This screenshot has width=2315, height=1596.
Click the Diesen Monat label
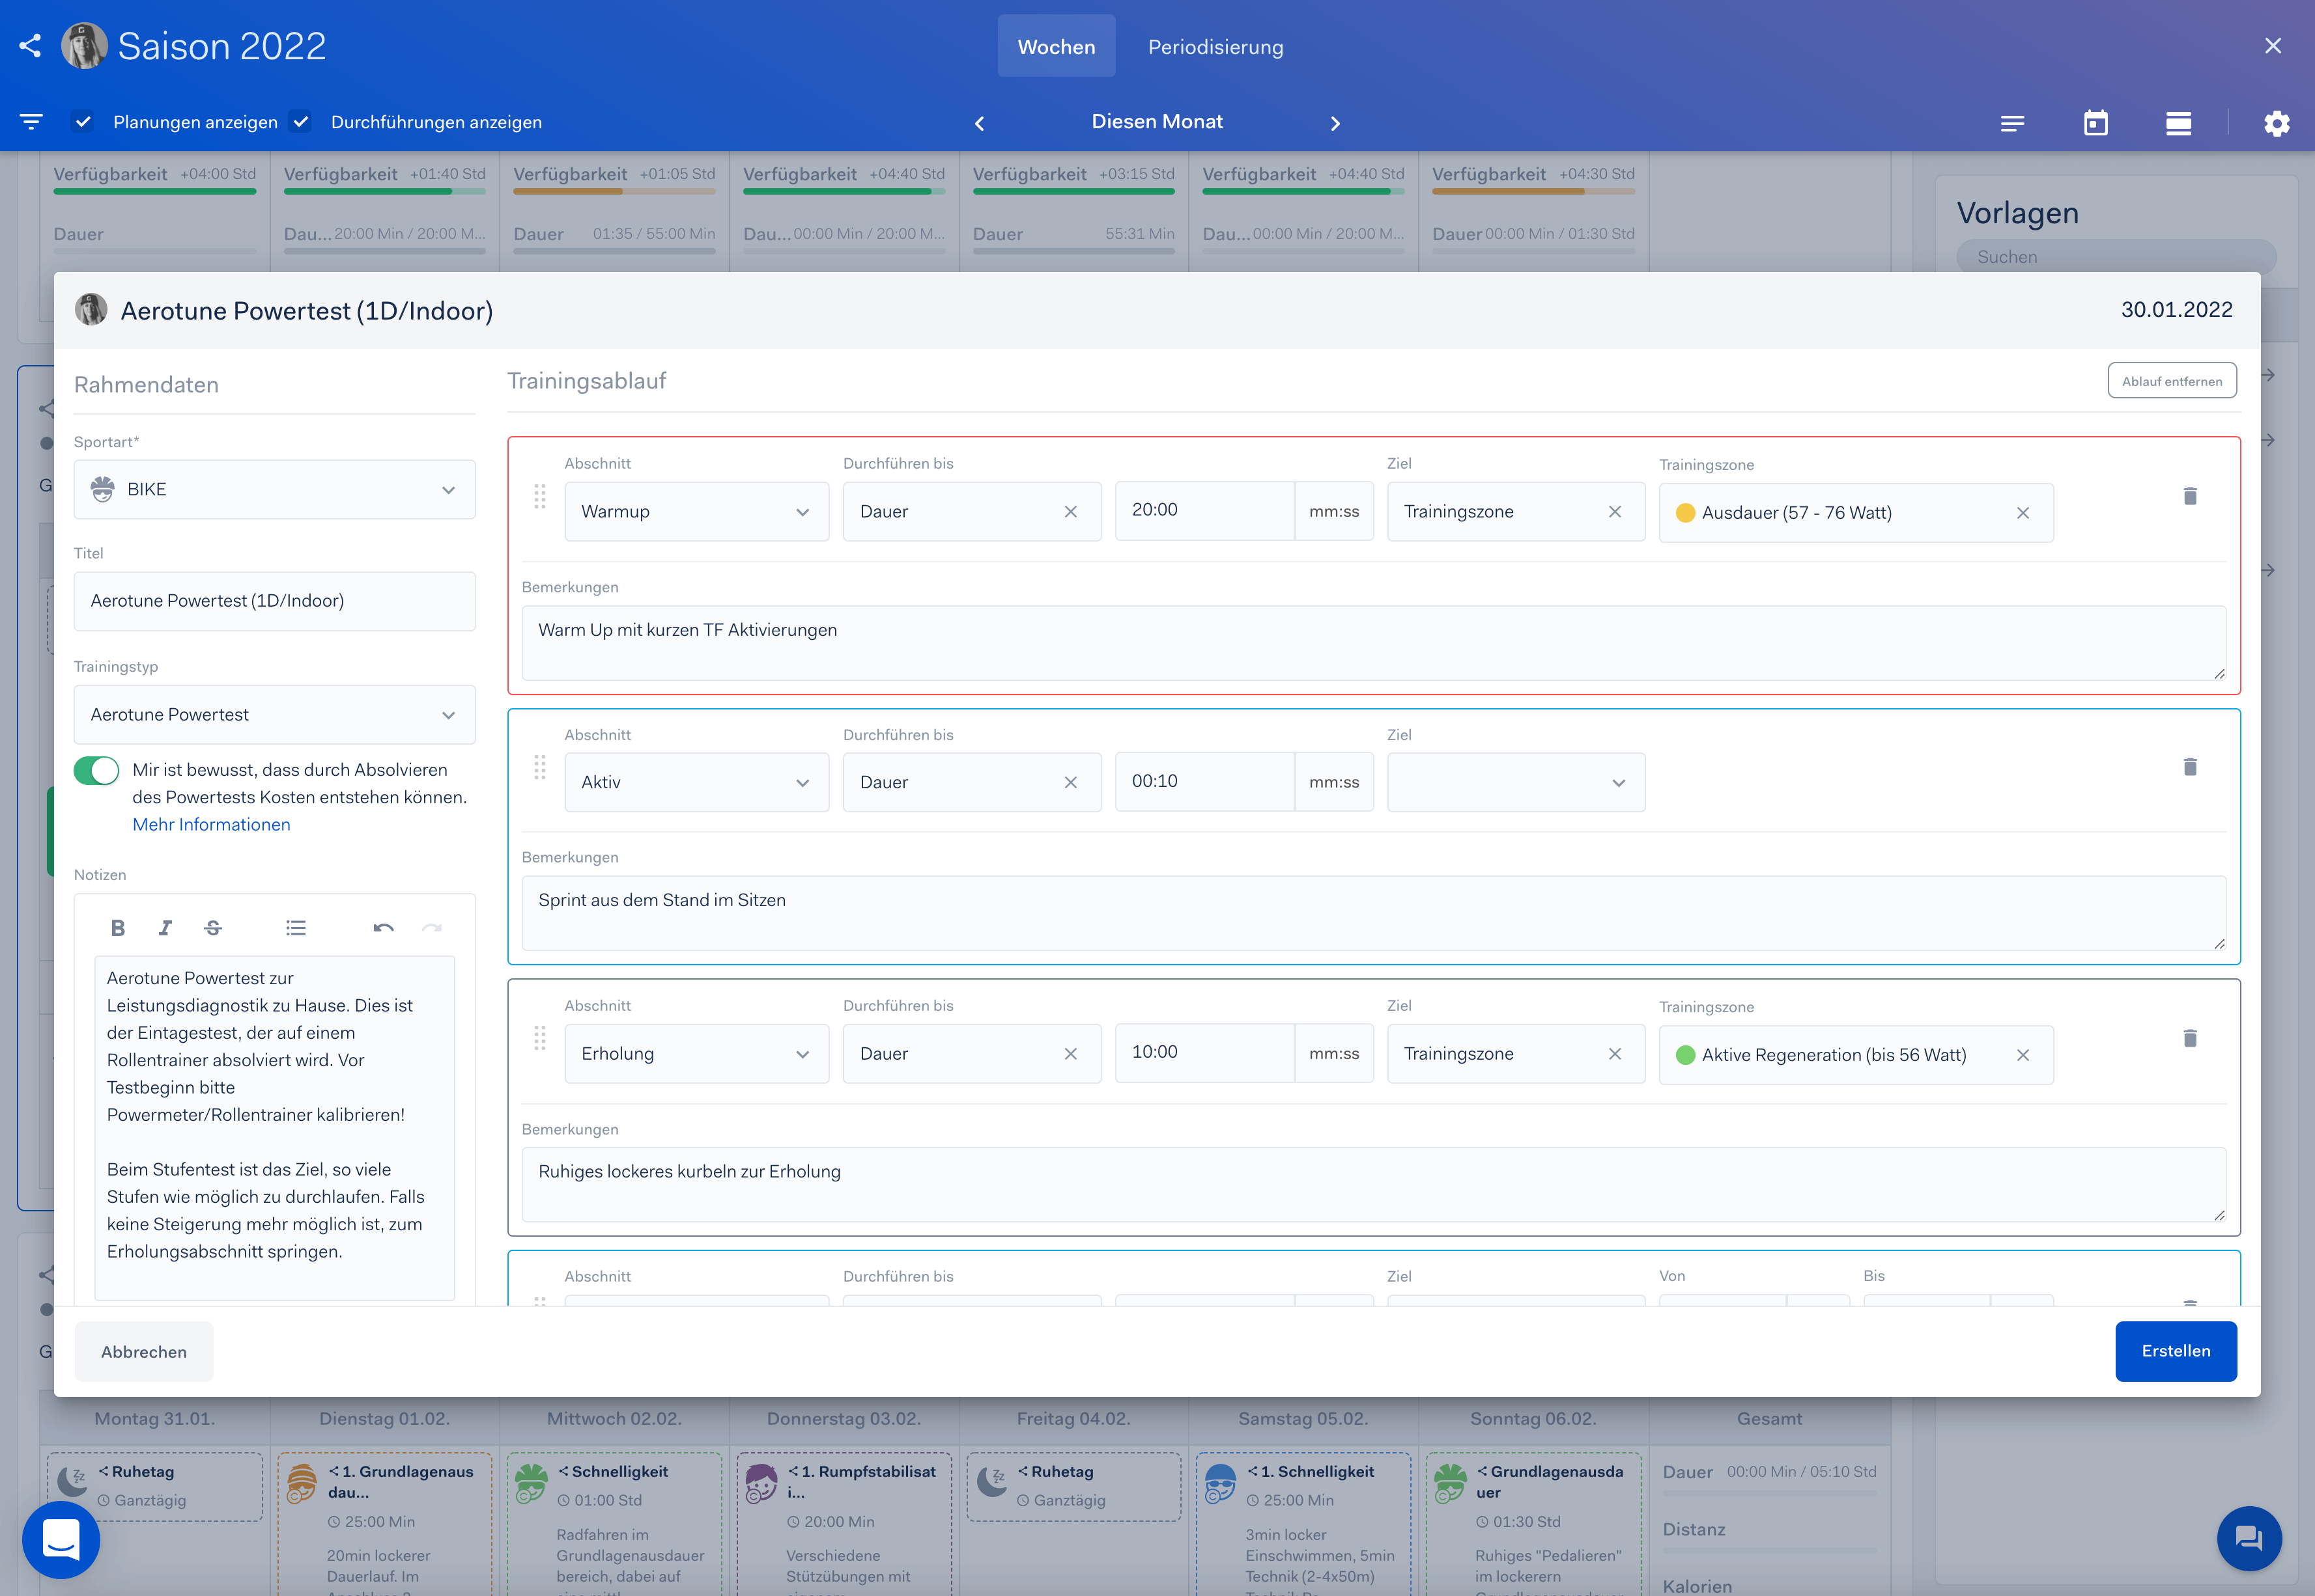[x=1156, y=122]
